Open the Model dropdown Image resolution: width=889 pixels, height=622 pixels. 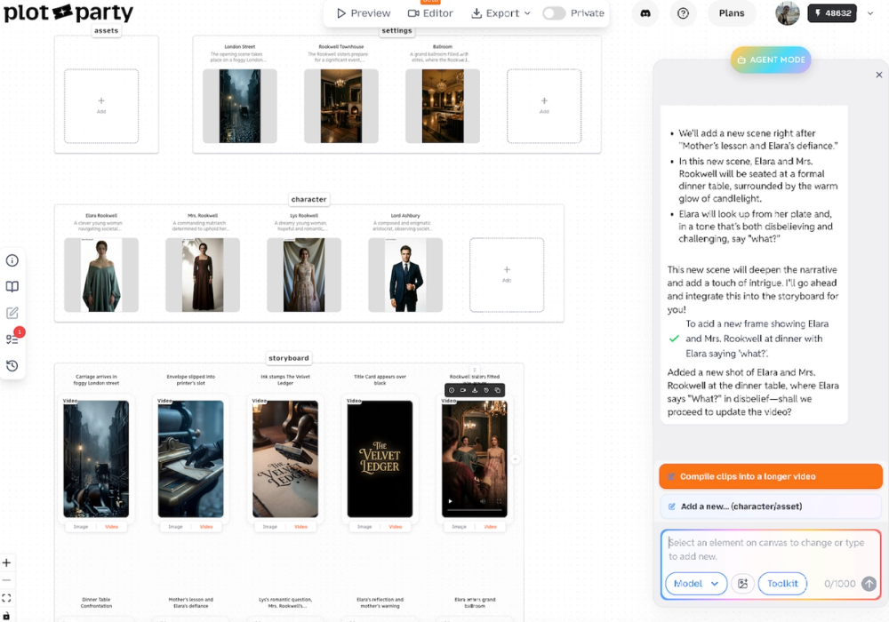pyautogui.click(x=696, y=584)
